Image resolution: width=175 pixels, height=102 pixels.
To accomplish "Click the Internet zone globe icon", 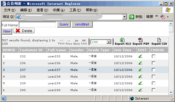I will [132, 98].
